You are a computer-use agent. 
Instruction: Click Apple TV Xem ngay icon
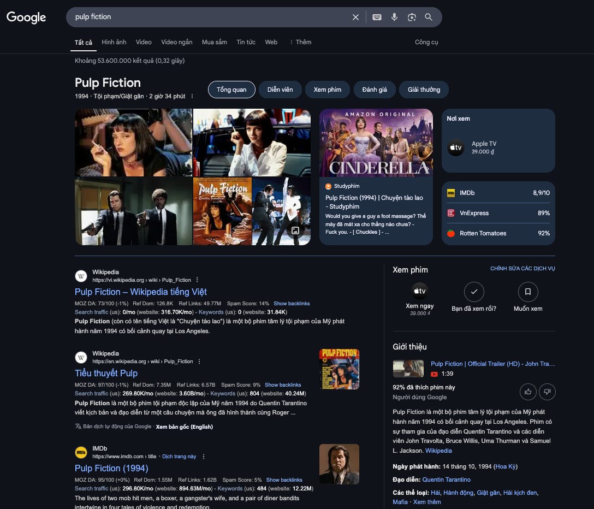pos(420,292)
